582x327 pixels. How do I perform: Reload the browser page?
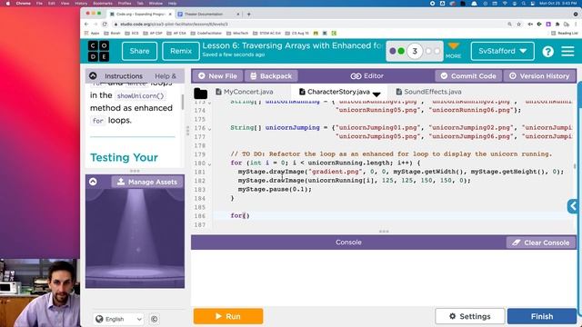pyautogui.click(x=105, y=25)
